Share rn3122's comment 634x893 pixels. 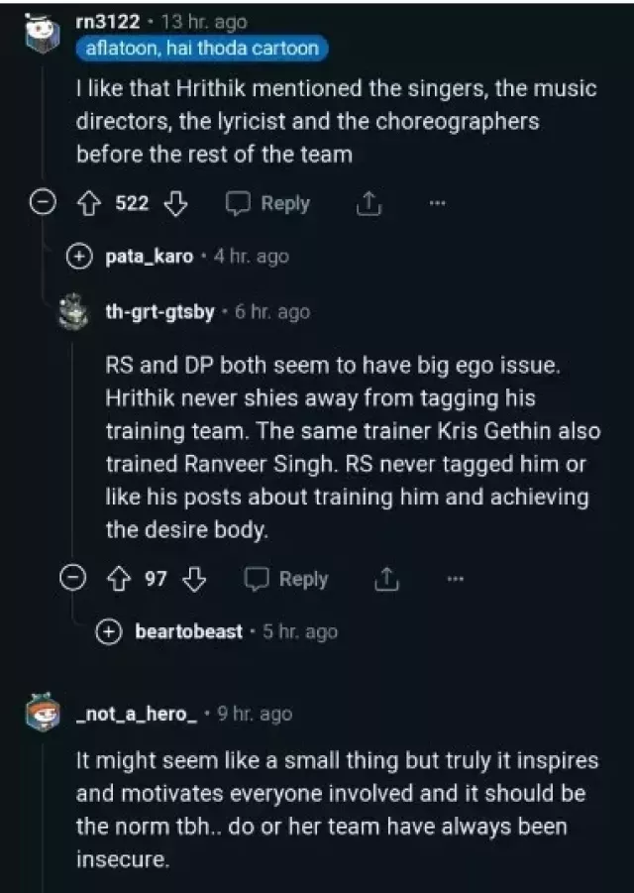(368, 204)
